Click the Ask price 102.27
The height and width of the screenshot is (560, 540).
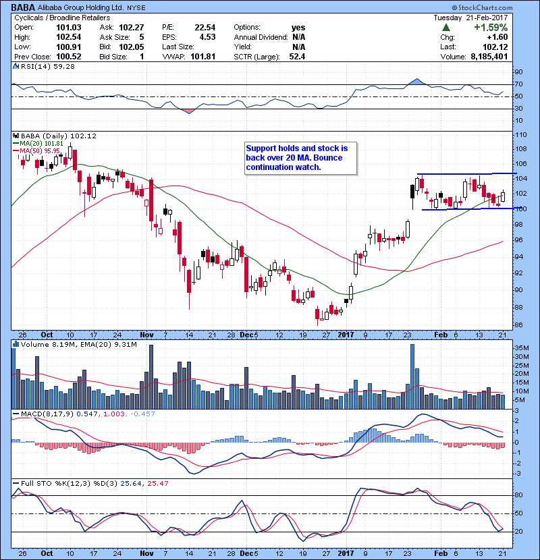132,28
